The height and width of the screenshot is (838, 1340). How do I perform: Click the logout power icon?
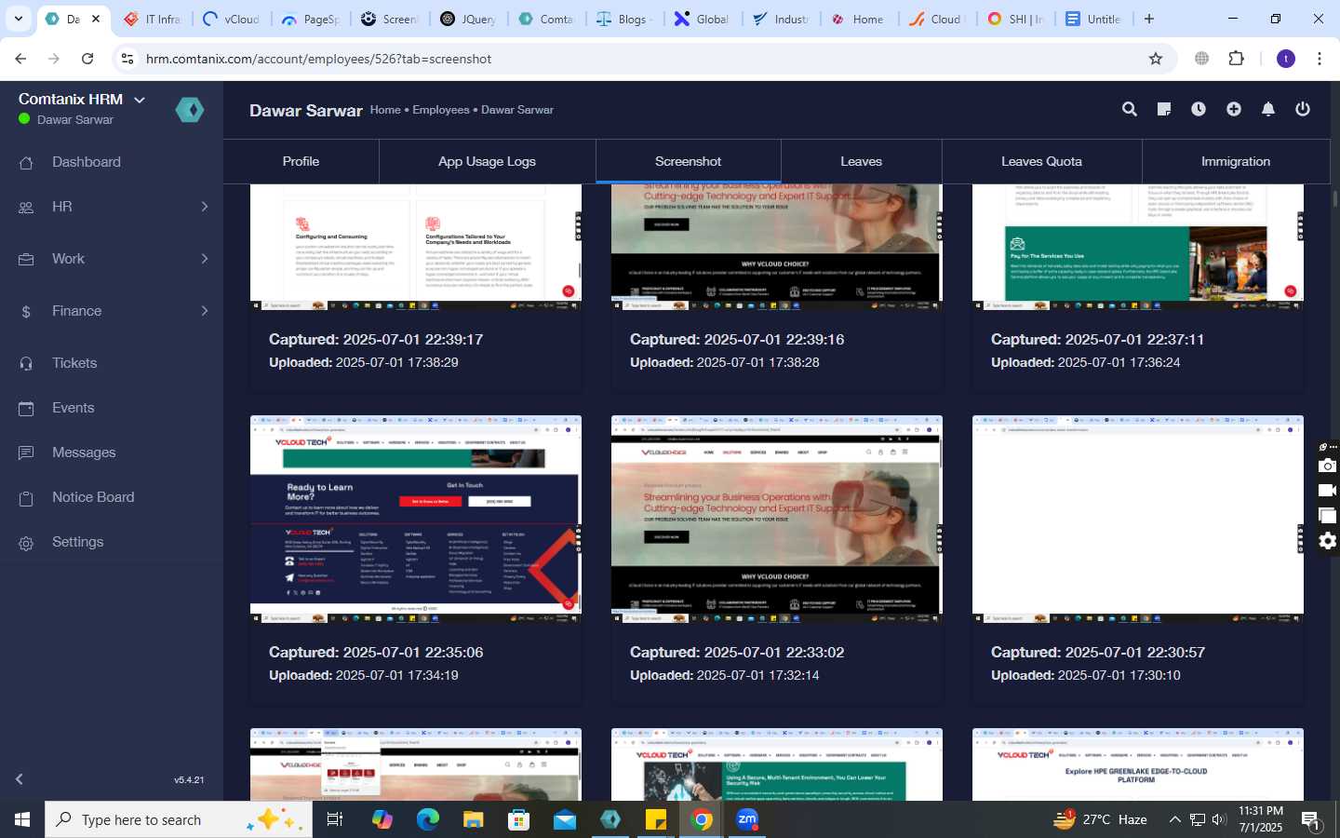[1303, 109]
